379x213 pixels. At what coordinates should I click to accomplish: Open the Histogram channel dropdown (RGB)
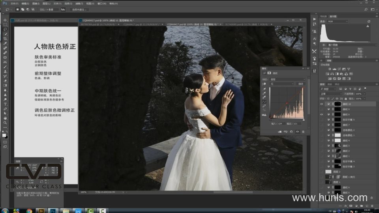pos(338,21)
